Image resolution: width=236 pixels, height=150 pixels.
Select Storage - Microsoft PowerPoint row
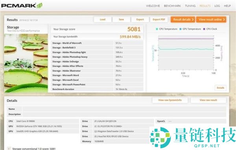(x=97, y=85)
